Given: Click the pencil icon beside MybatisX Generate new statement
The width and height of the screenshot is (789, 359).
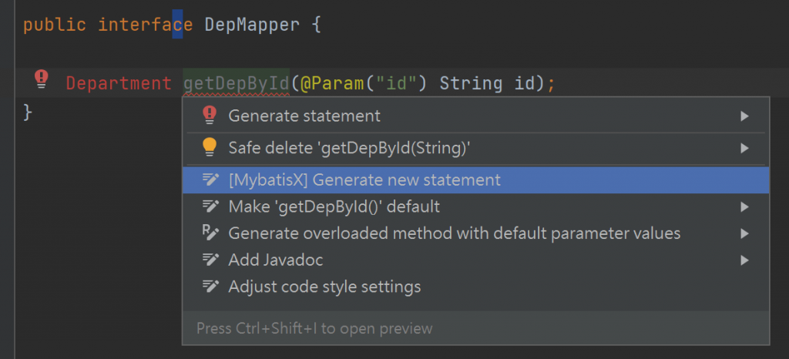Looking at the screenshot, I should point(210,179).
